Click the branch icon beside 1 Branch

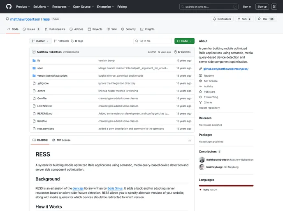pos(56,41)
